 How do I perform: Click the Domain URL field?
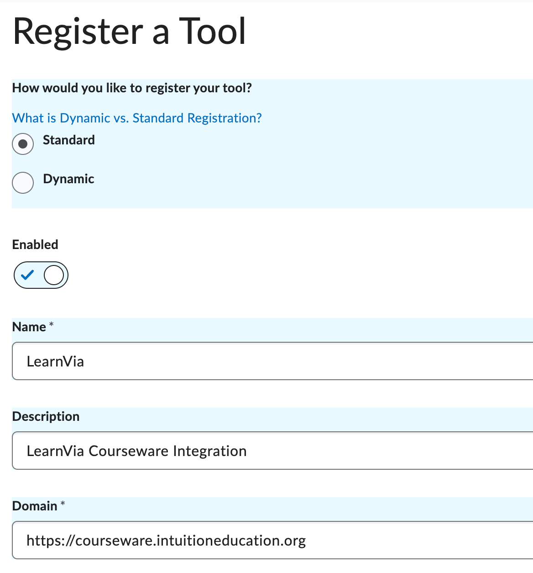pyautogui.click(x=272, y=540)
